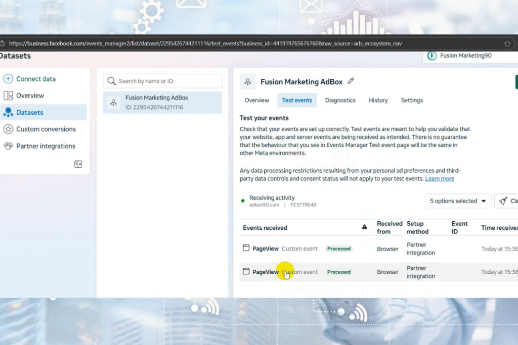Click the Search by name or ID field
Screen dimensions: 518x345
click(162, 81)
